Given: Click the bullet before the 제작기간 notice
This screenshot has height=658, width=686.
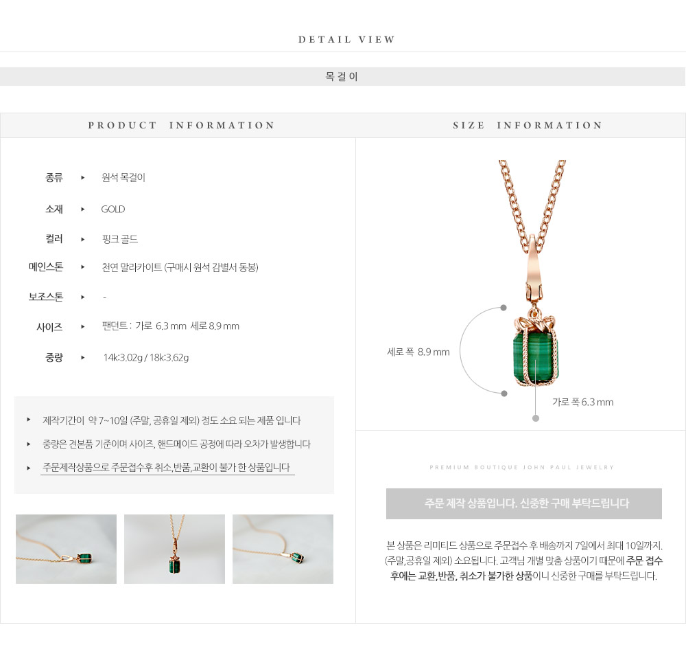Looking at the screenshot, I should tap(29, 420).
